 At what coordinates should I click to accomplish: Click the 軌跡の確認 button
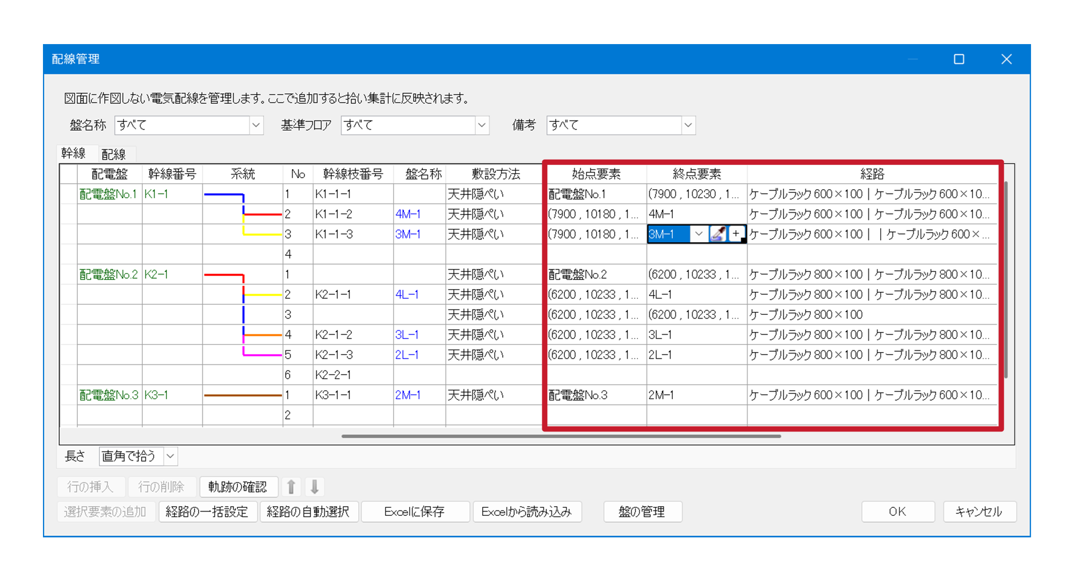pyautogui.click(x=239, y=486)
